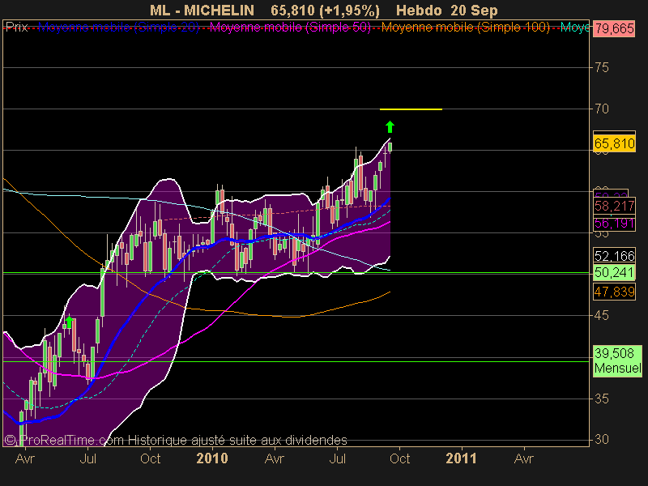
Task: Click the 65,810 (+1,95%) quote in the title
Action: tap(325, 11)
